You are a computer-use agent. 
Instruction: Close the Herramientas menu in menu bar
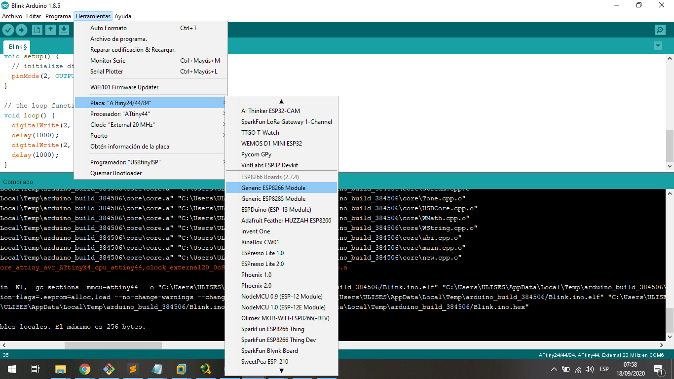(x=93, y=16)
